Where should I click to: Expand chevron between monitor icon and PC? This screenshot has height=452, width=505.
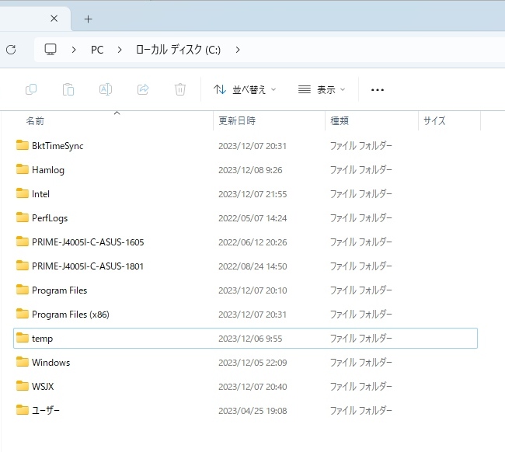(74, 50)
